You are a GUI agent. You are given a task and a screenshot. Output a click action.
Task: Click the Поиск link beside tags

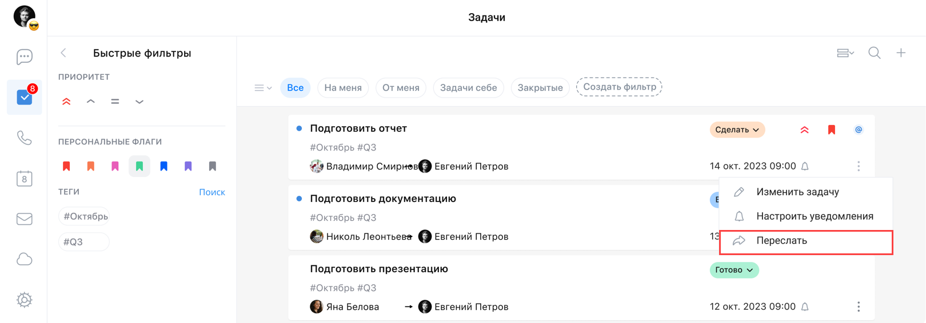pyautogui.click(x=211, y=192)
